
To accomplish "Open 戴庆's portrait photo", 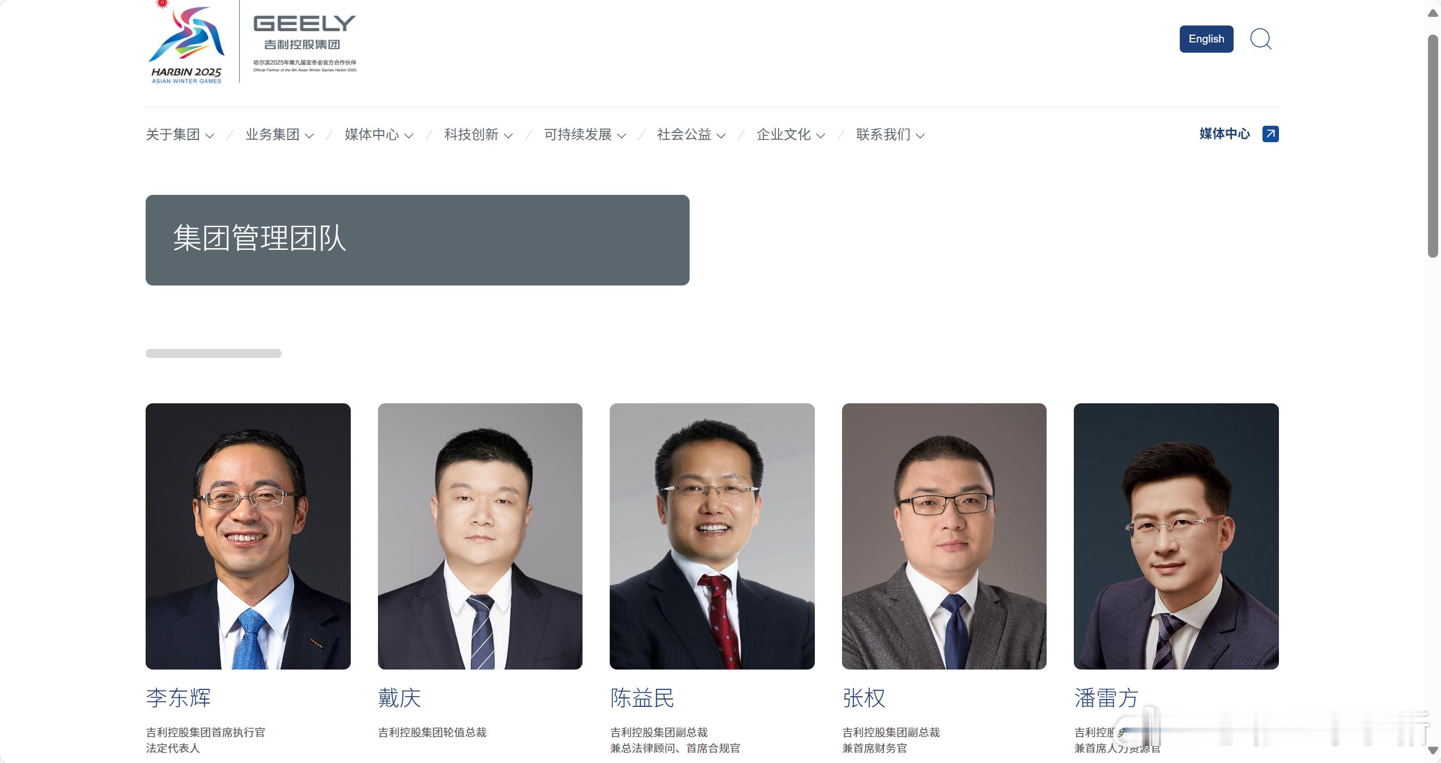I will pyautogui.click(x=480, y=536).
